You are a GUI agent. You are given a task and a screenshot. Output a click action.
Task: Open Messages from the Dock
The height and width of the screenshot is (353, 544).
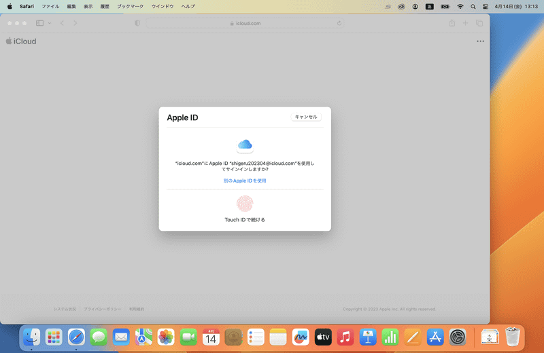[x=99, y=337]
